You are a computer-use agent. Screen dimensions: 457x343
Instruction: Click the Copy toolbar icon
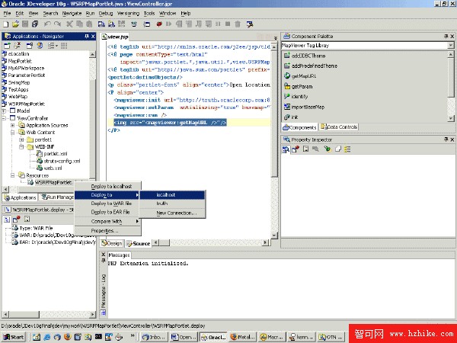point(79,24)
